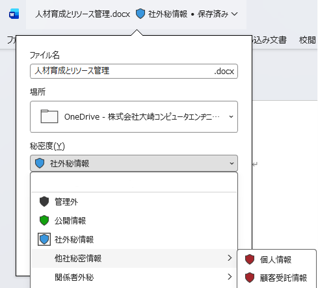Select the 管理外 label
The width and height of the screenshot is (318, 288).
coord(66,202)
